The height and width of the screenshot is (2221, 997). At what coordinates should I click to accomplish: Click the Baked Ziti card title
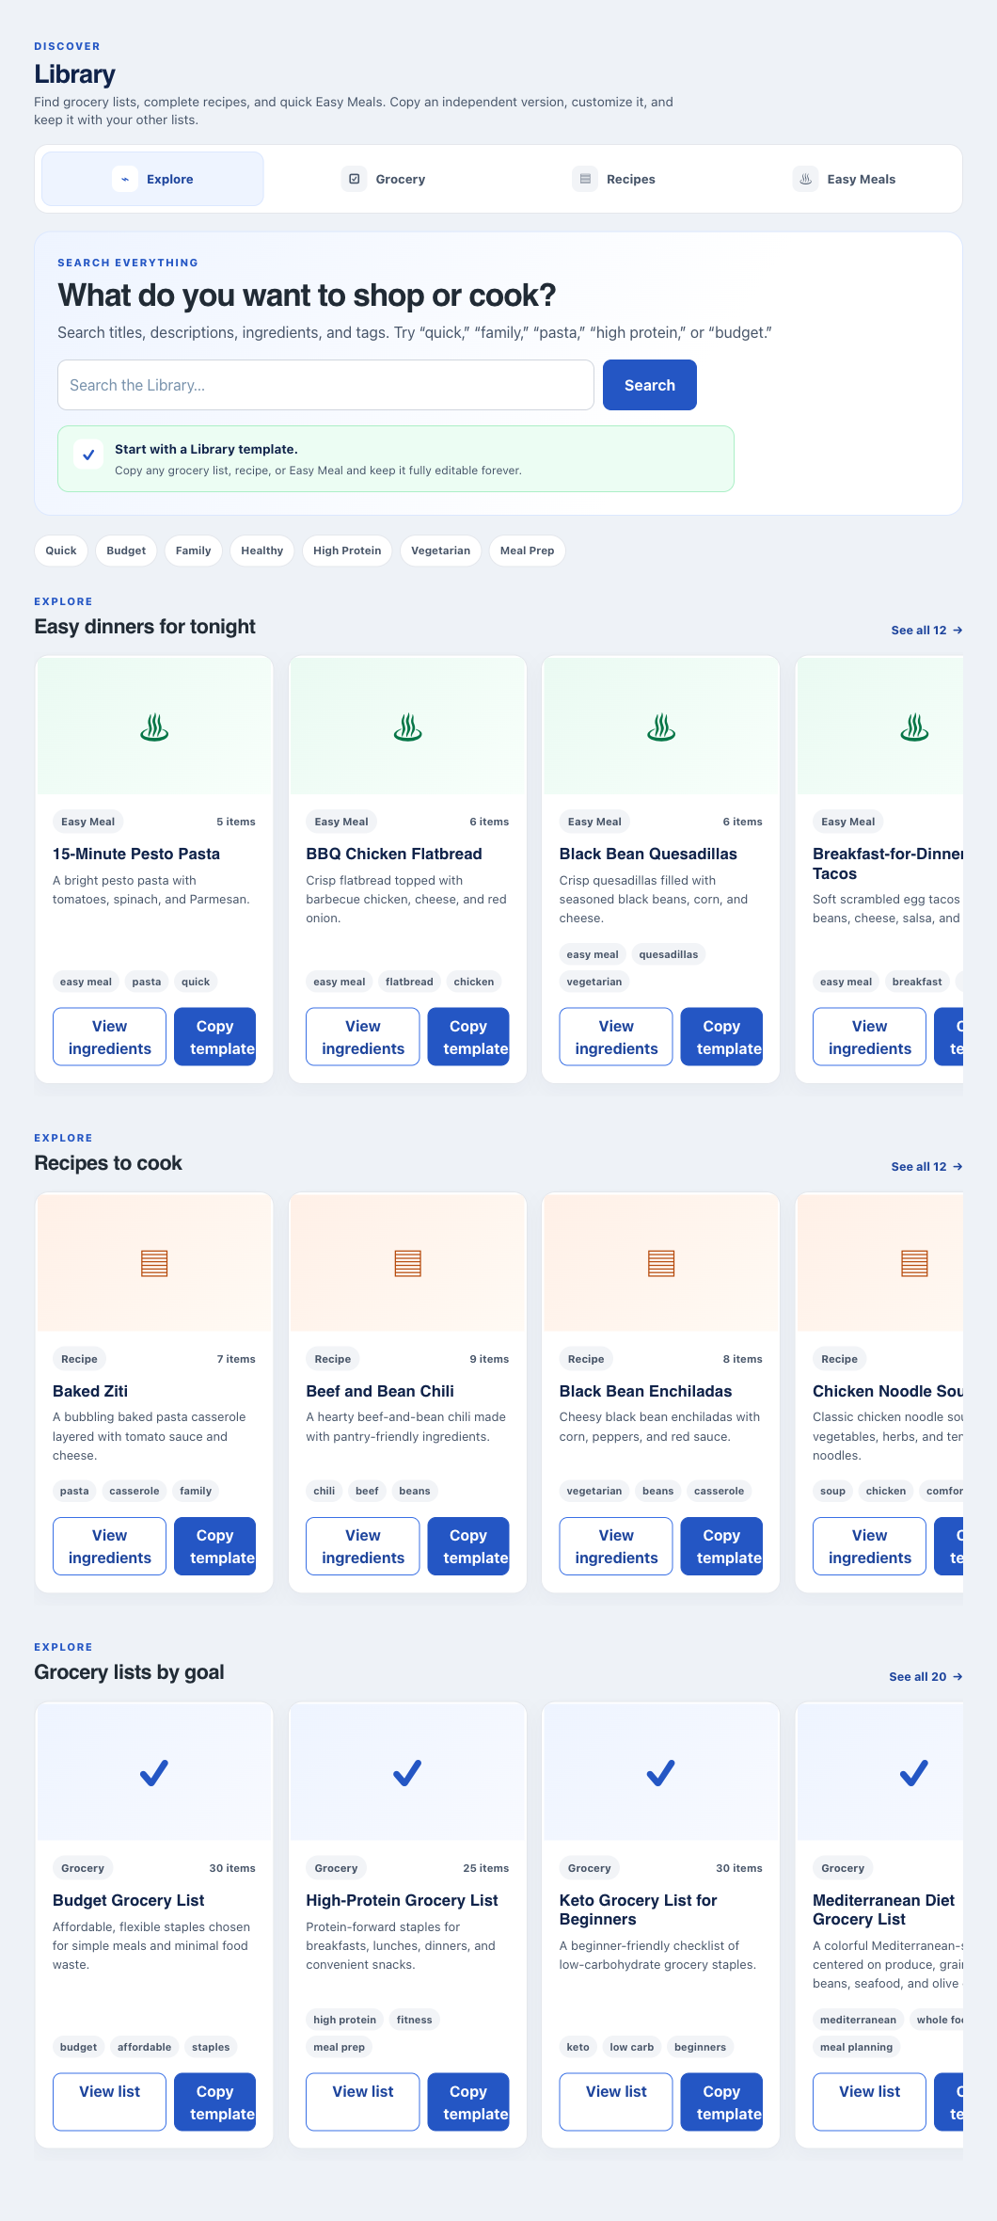(90, 1391)
